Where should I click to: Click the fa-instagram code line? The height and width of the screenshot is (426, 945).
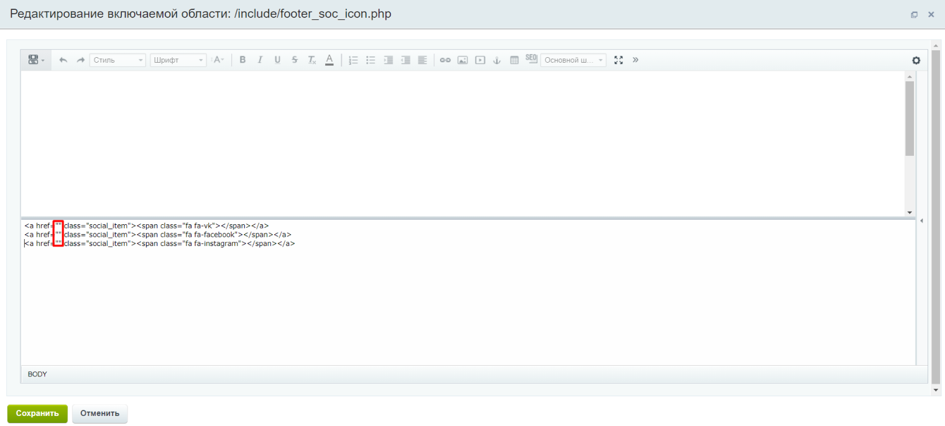tap(160, 244)
